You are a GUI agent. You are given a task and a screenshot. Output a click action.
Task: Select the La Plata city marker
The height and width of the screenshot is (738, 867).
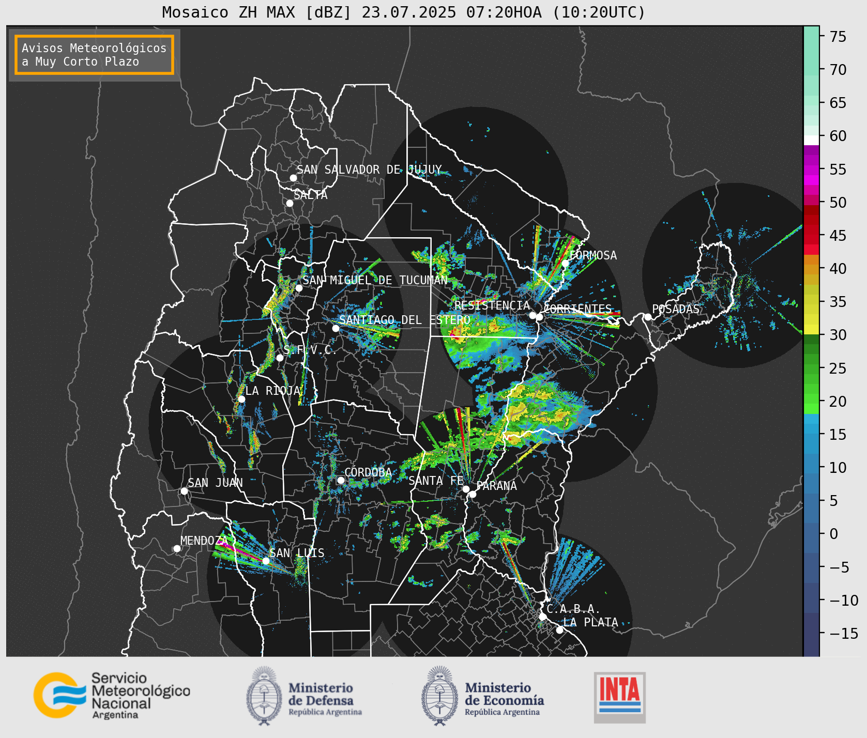(559, 630)
